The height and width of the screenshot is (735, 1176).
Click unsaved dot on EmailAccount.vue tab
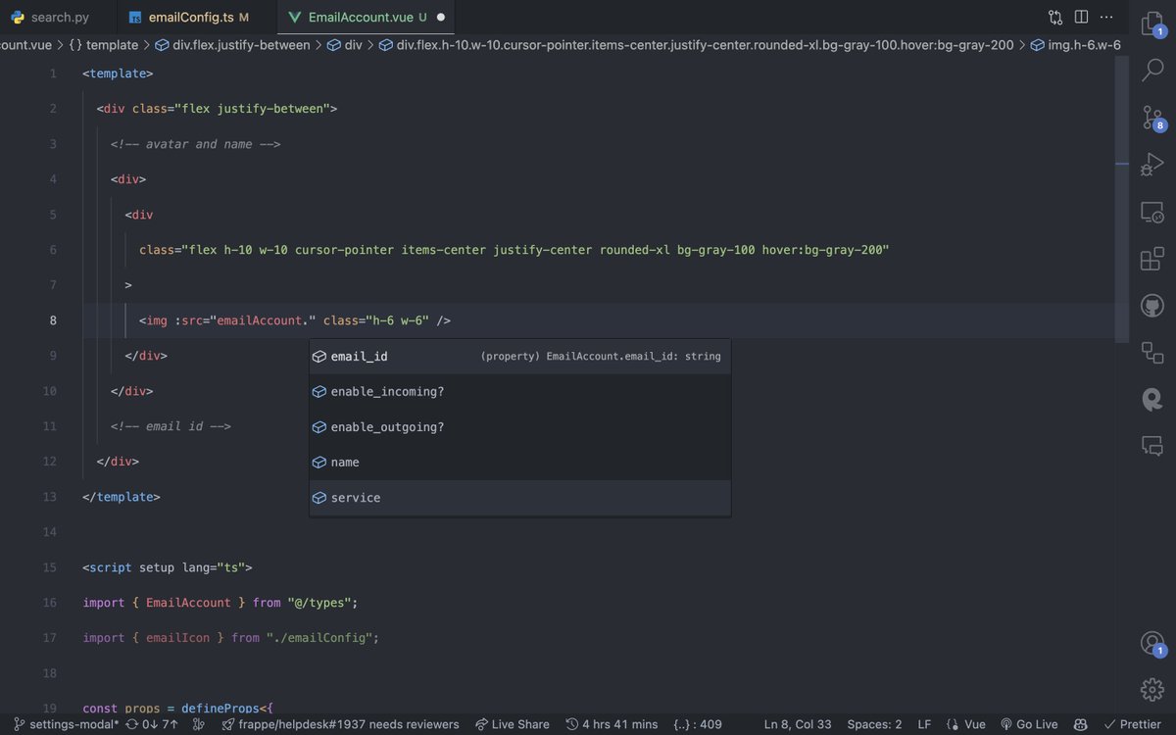(x=440, y=18)
